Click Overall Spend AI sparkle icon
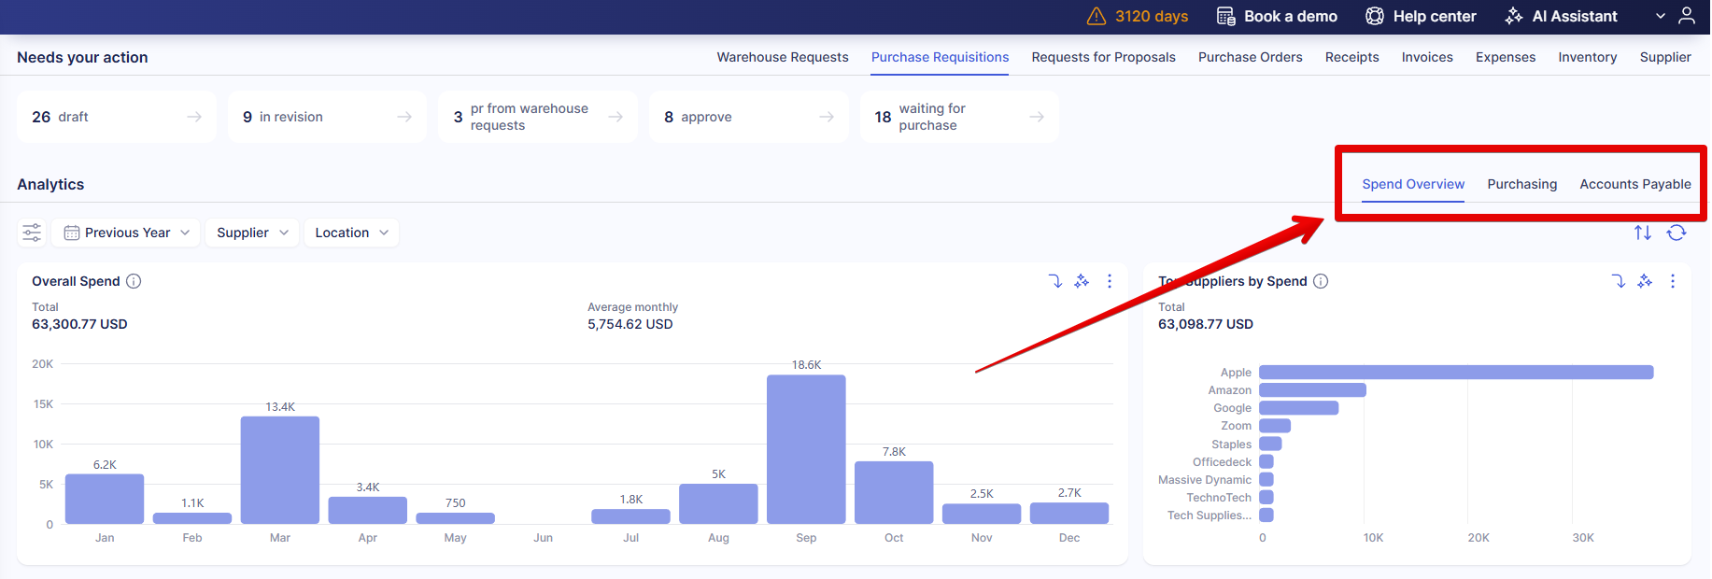Image resolution: width=1712 pixels, height=579 pixels. 1082,281
